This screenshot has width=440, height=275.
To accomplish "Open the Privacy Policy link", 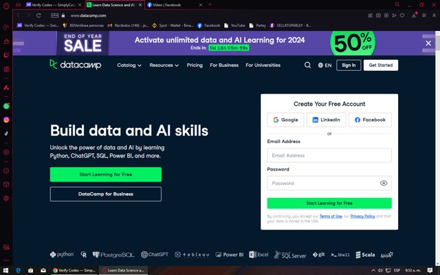I will click(x=362, y=216).
